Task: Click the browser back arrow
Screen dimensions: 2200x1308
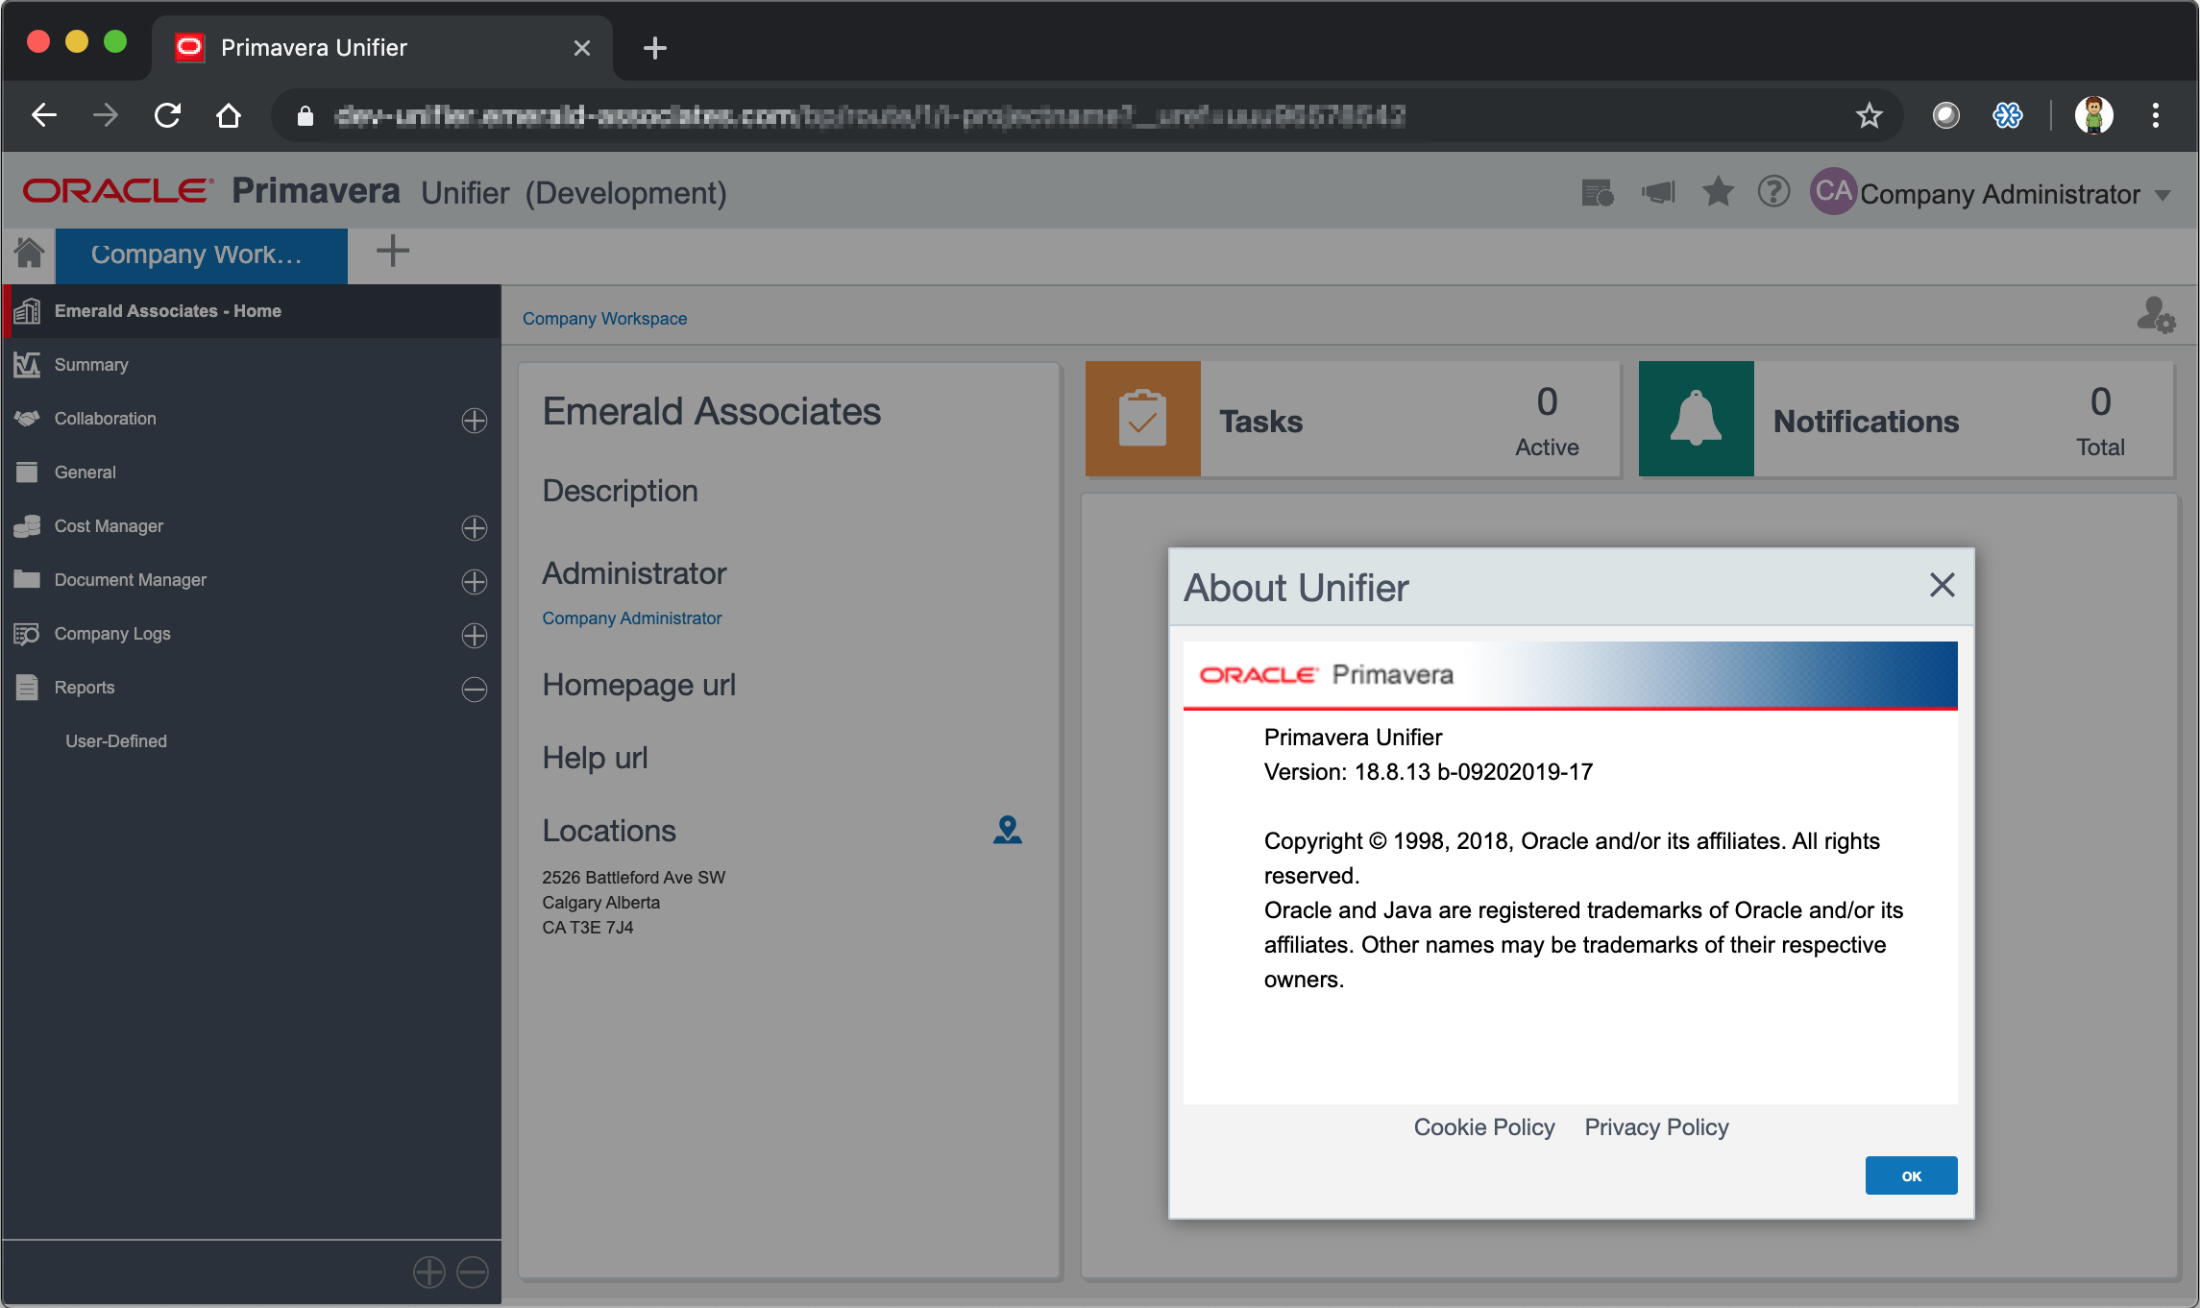Action: tap(44, 116)
